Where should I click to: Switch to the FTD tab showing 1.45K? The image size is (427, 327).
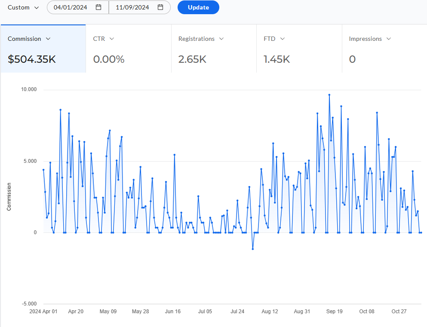click(x=299, y=49)
